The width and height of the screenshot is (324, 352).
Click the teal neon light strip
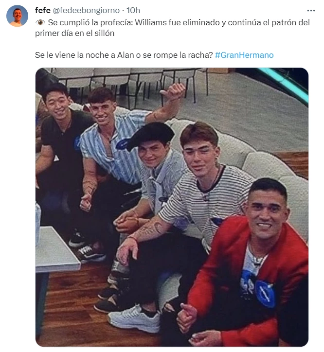click(284, 85)
